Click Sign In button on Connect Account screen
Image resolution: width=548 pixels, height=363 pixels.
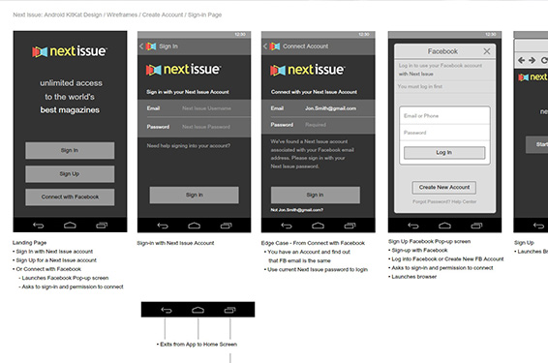316,195
